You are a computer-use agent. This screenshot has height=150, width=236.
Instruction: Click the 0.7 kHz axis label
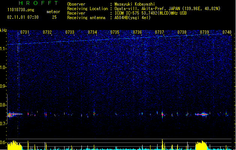[x=3, y=124]
